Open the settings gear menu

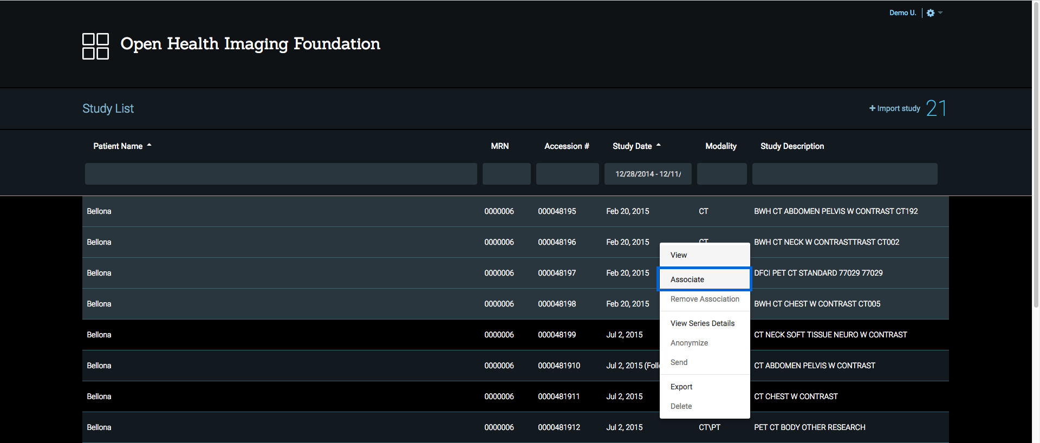[931, 13]
